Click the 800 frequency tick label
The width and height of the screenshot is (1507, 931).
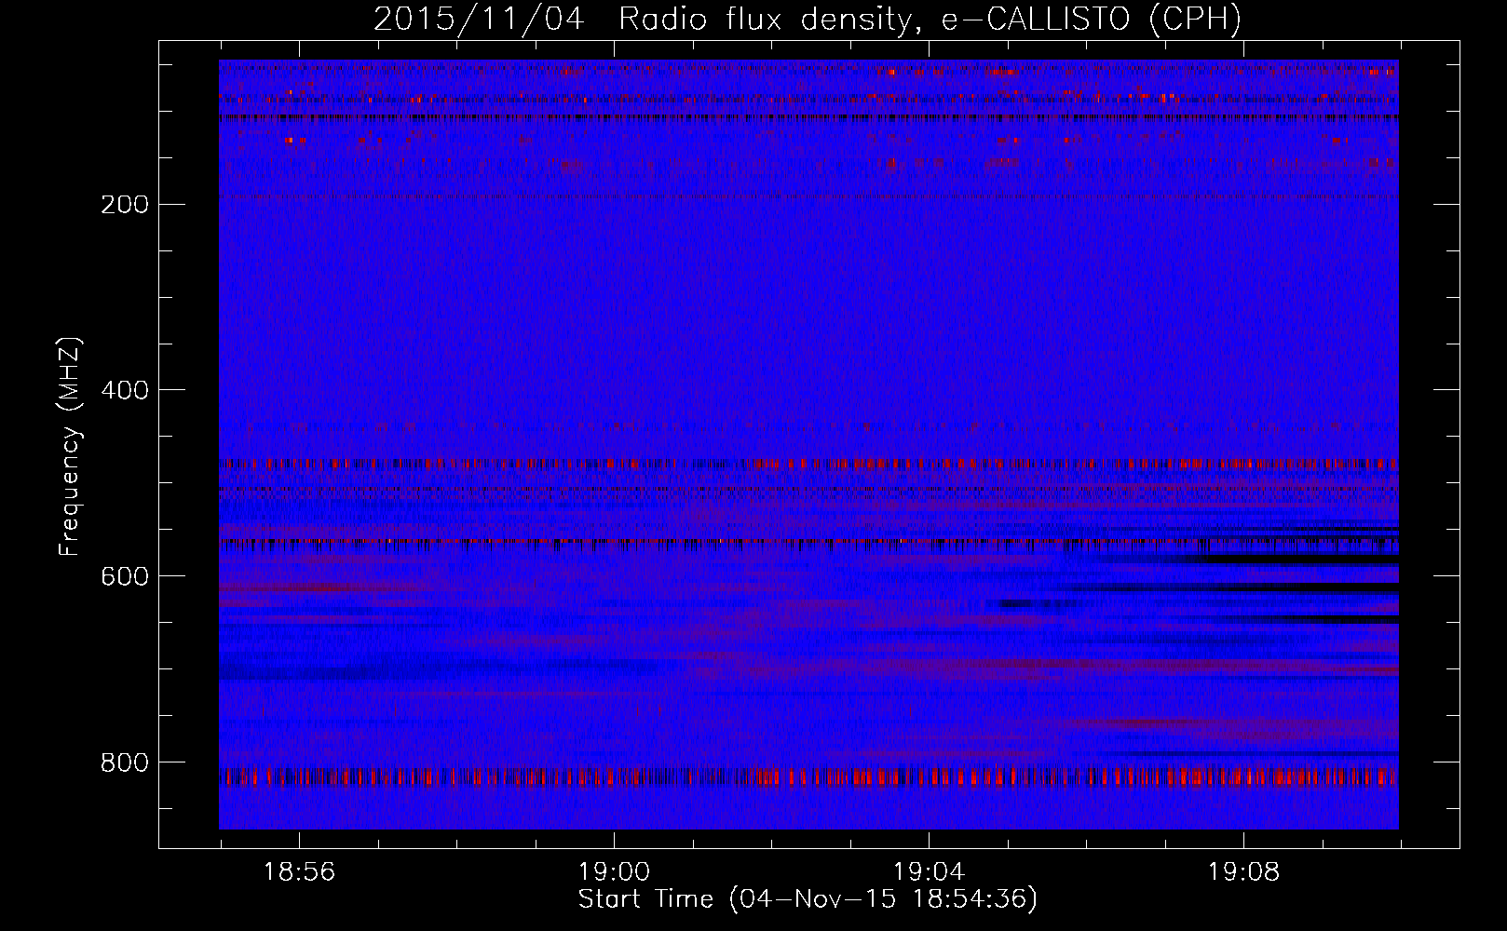coord(125,762)
